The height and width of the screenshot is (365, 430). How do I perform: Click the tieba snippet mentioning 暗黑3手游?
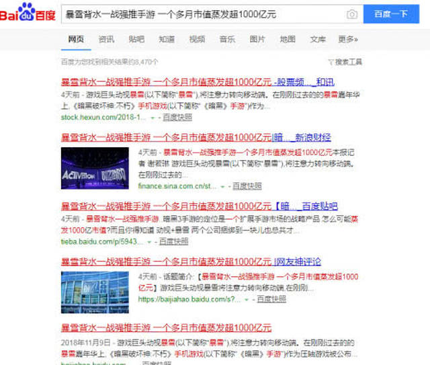click(x=209, y=225)
